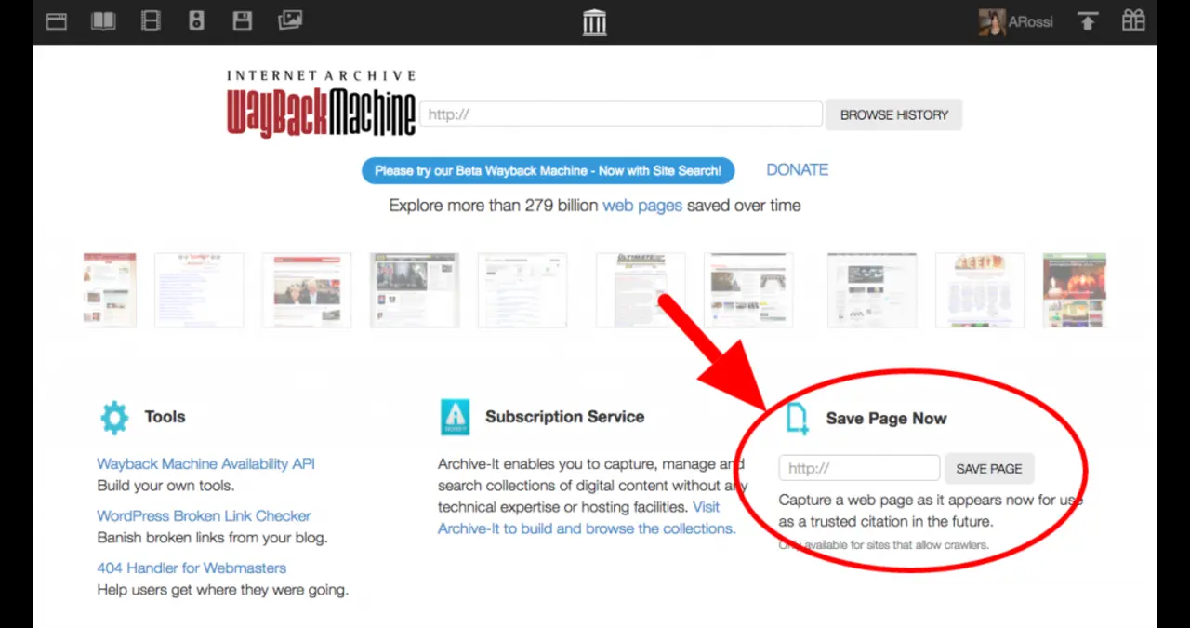Open WordPress Broken Link Checker link
Screen dimensions: 1190x628
coord(204,515)
